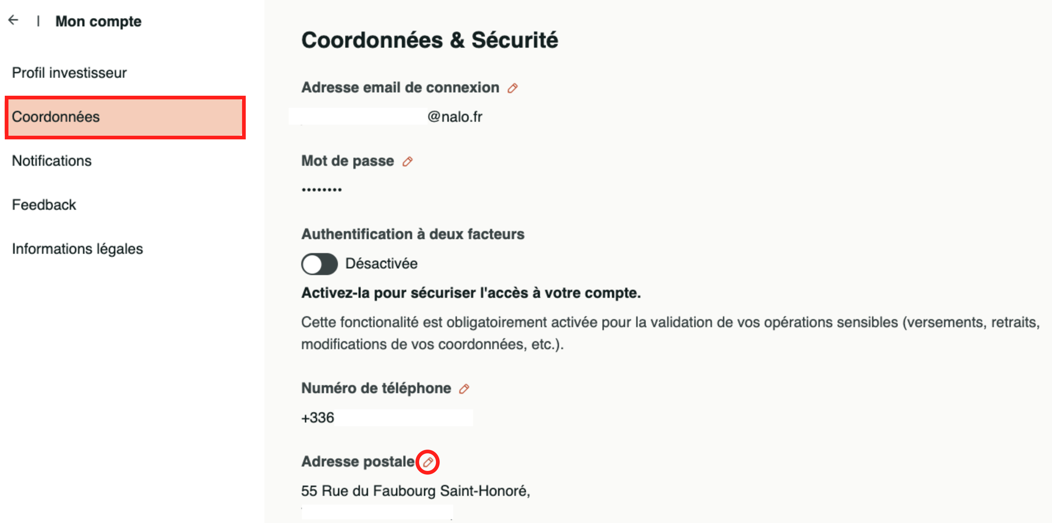Click the +336 phone number value
1052x523 pixels.
pos(318,418)
